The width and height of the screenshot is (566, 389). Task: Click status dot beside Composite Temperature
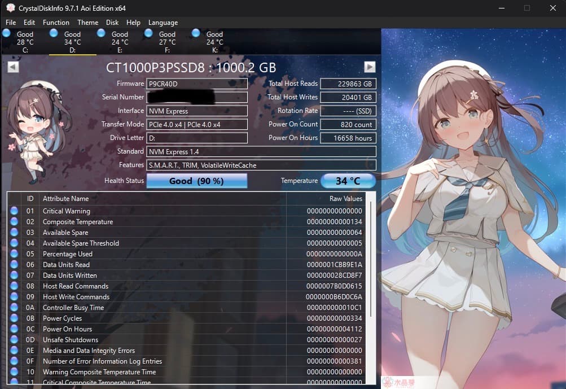coord(14,221)
